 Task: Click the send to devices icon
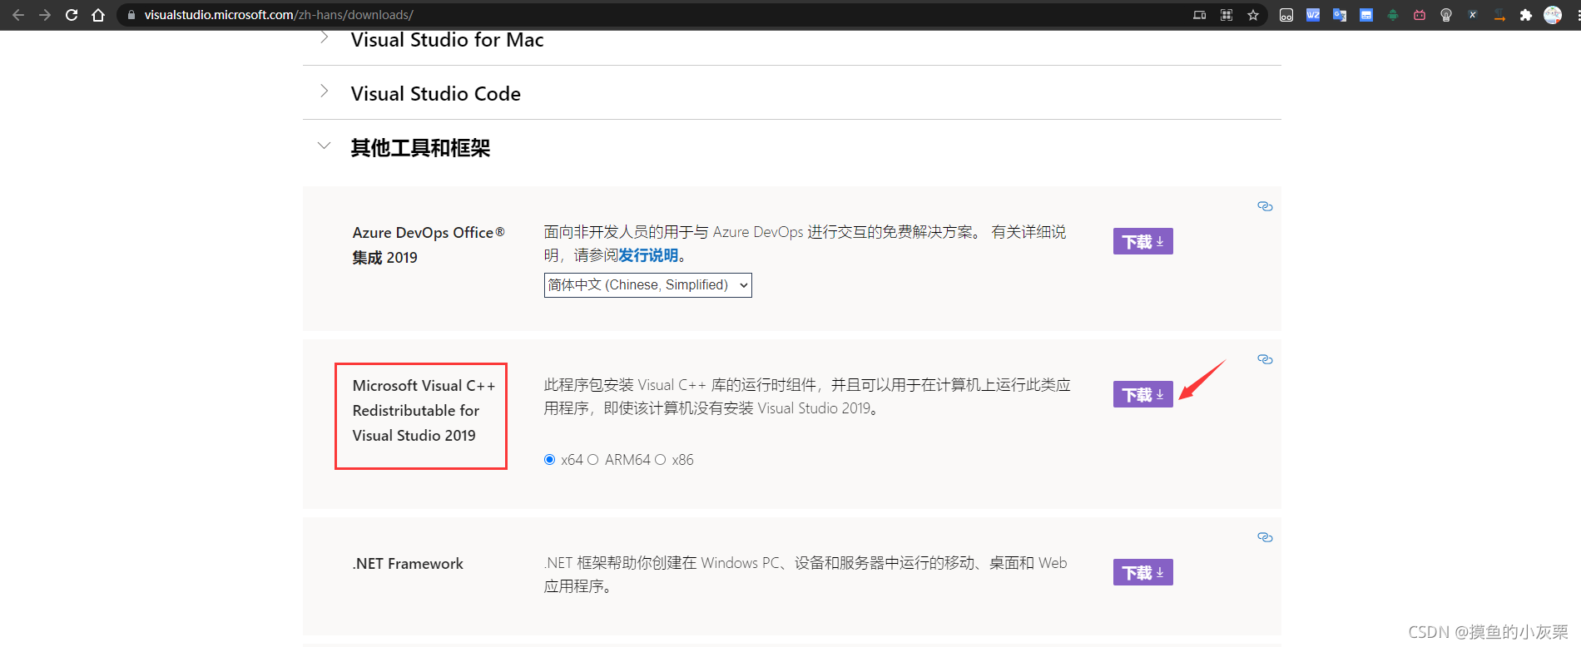point(1199,15)
